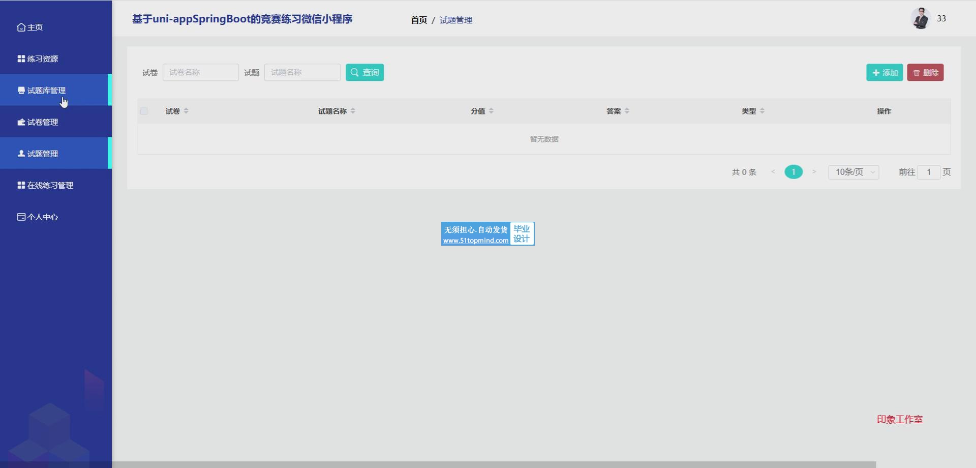Click the home icon beside 主页

point(21,27)
